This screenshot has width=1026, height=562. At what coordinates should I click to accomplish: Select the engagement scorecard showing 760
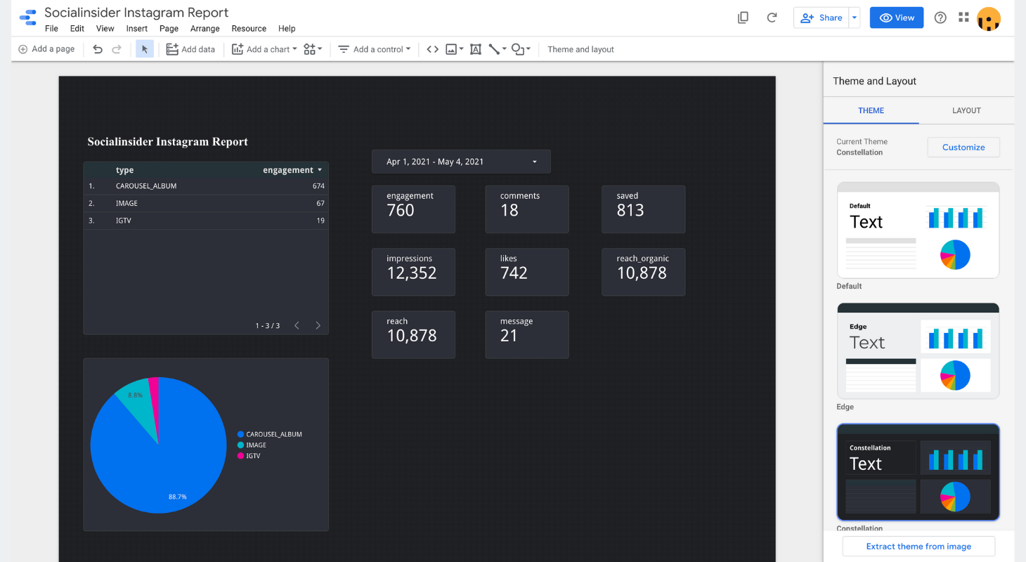click(x=413, y=209)
